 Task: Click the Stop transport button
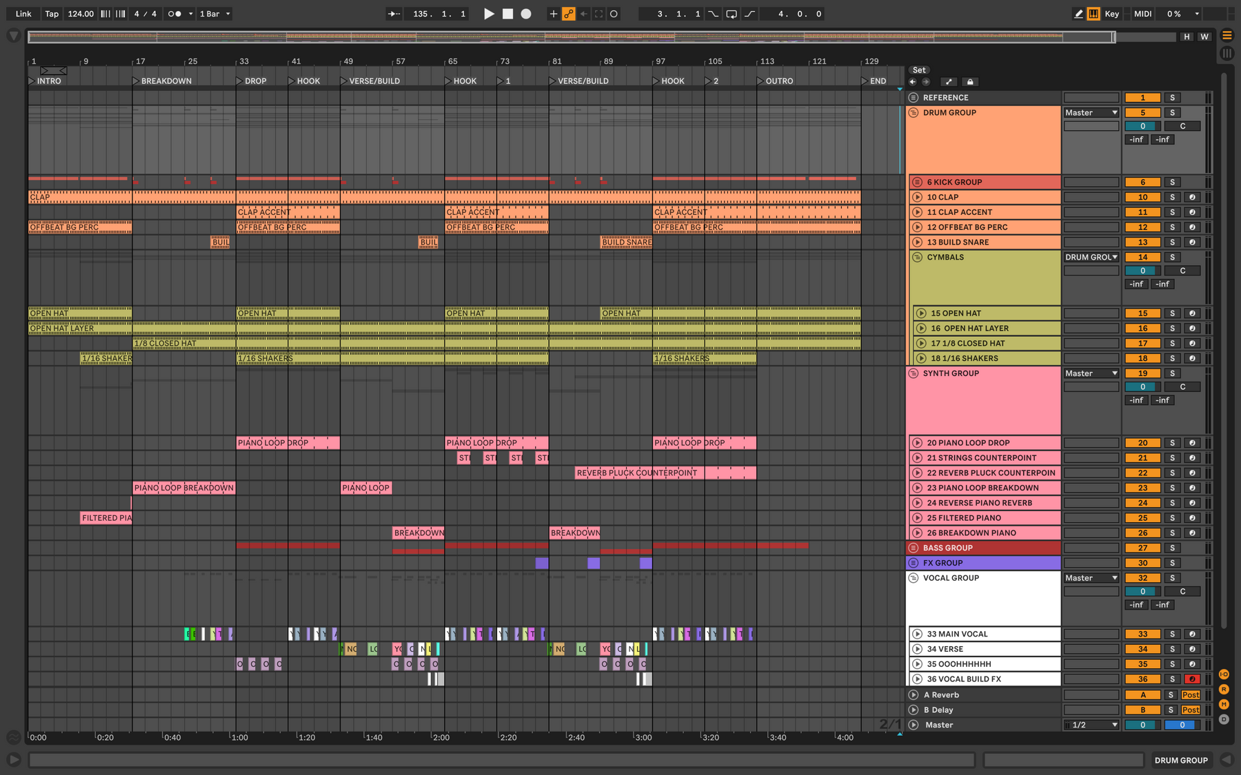click(x=507, y=14)
